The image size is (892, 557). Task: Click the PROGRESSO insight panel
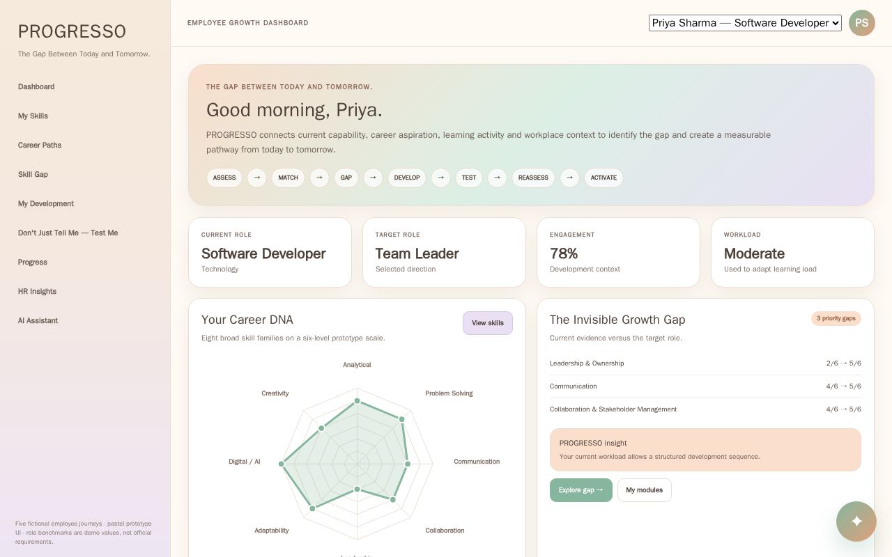click(705, 450)
